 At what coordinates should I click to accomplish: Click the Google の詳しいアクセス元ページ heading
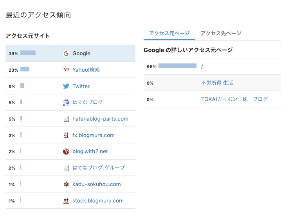(188, 50)
